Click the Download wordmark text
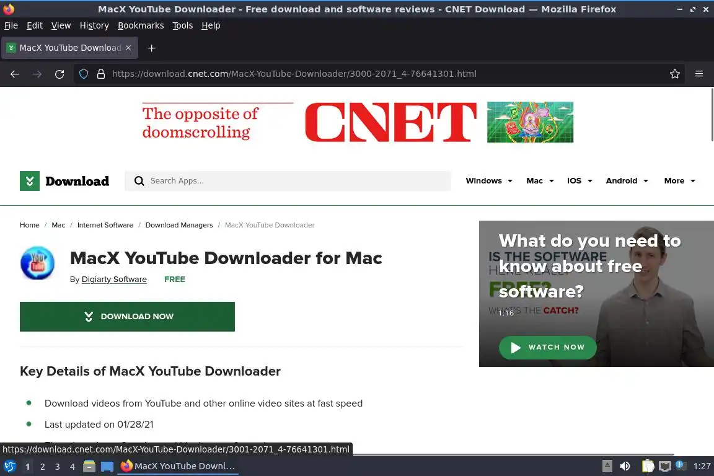The width and height of the screenshot is (714, 476). coord(77,182)
